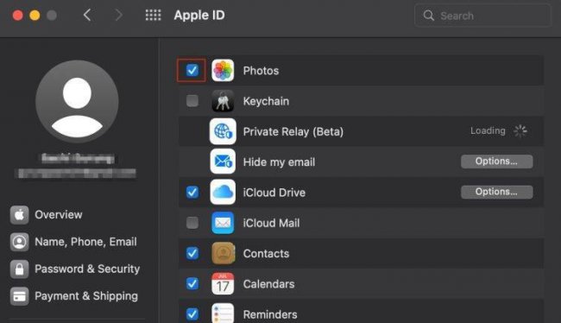Go back with the left chevron
Image resolution: width=561 pixels, height=323 pixels.
tap(87, 15)
